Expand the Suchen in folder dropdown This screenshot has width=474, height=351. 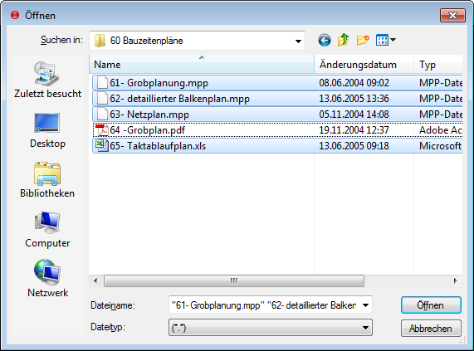298,41
